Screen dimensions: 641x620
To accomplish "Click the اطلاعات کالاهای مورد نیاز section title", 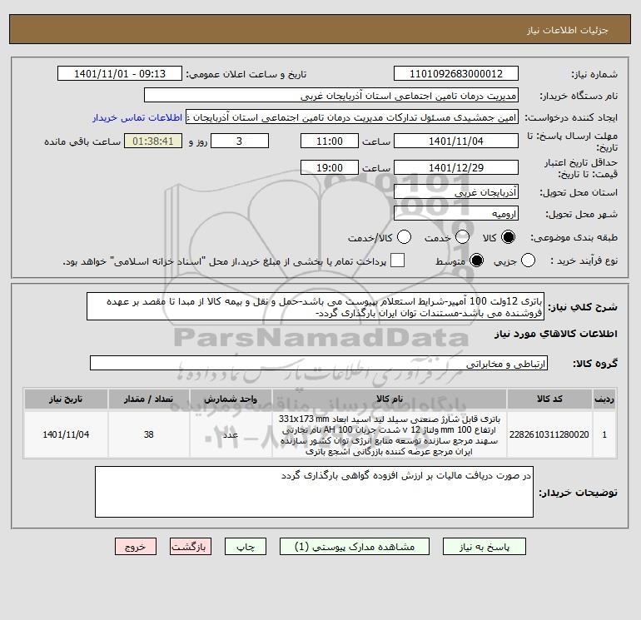I will (x=556, y=334).
